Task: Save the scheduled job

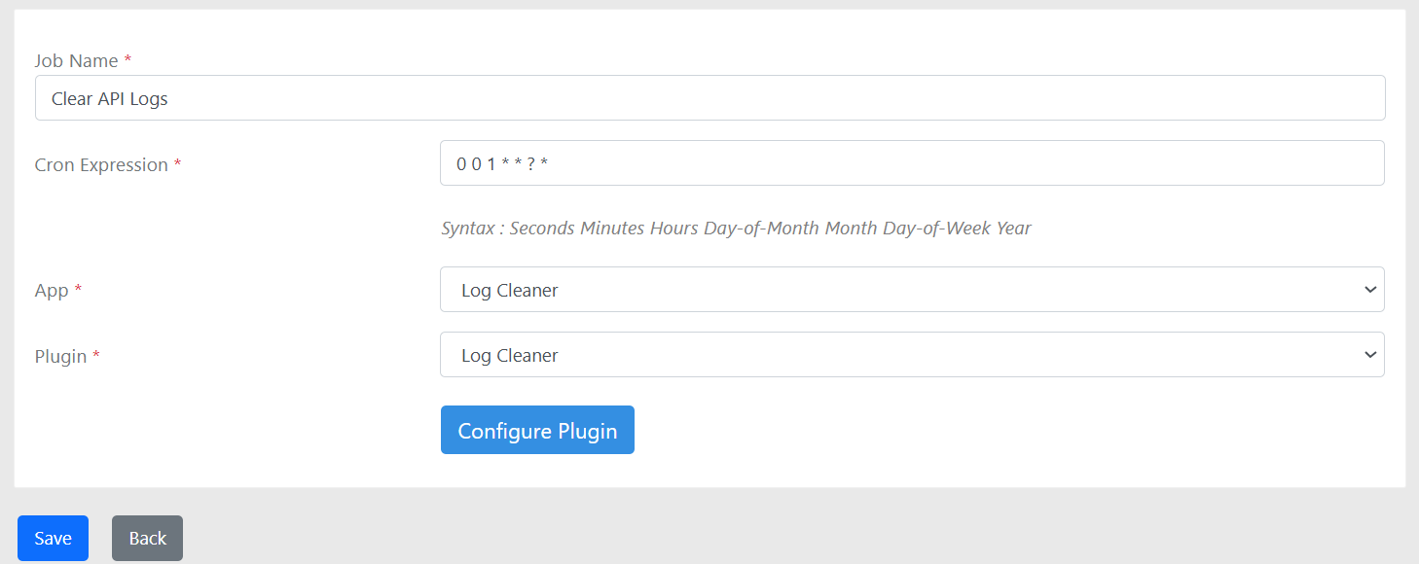Action: pyautogui.click(x=53, y=538)
